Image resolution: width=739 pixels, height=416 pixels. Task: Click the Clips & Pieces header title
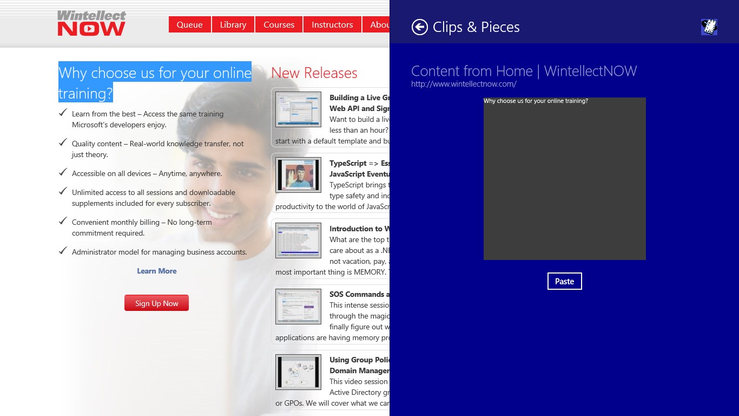coord(476,27)
